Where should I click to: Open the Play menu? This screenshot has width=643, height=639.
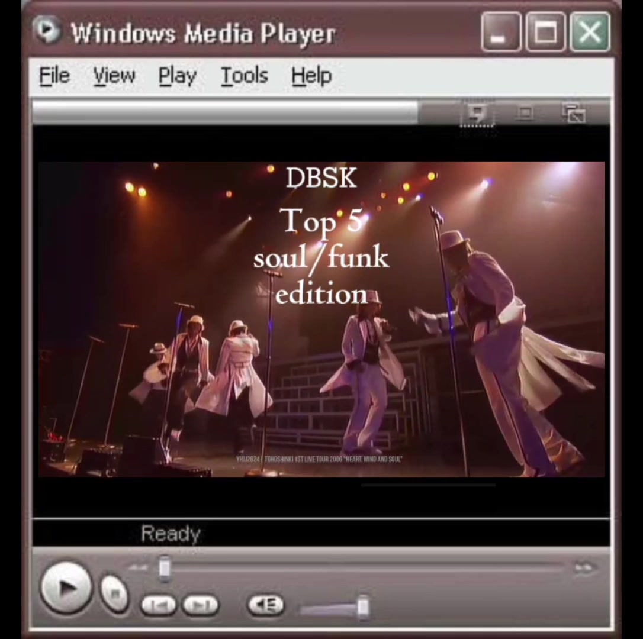coord(178,77)
